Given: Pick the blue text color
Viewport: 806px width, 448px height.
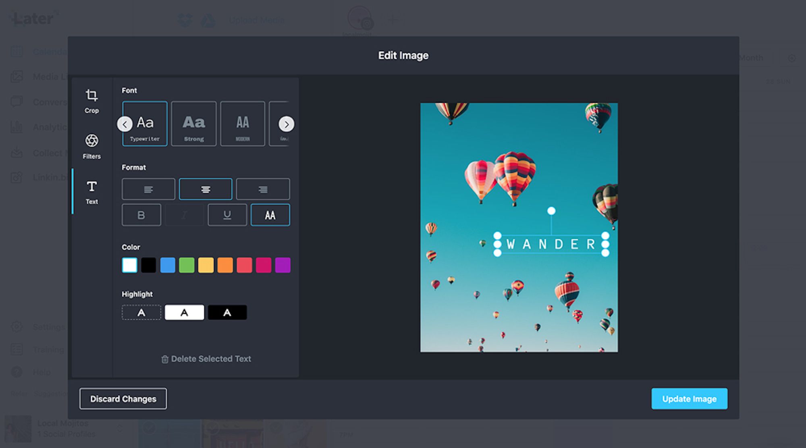Looking at the screenshot, I should [x=168, y=265].
